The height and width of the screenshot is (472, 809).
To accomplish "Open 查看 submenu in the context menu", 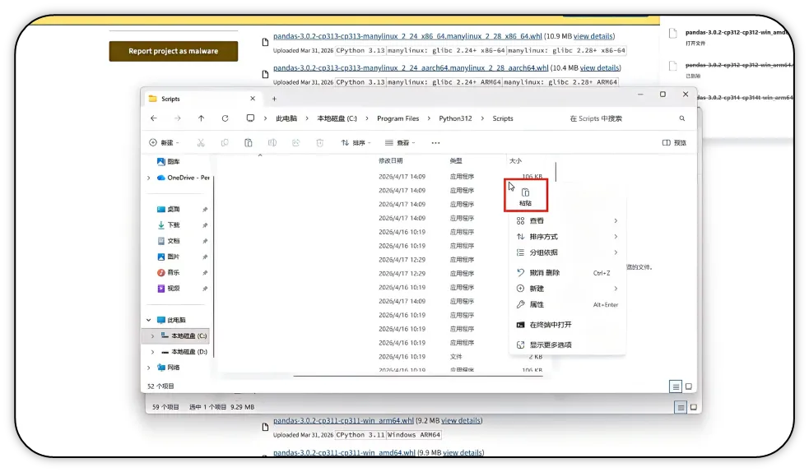I will click(567, 221).
